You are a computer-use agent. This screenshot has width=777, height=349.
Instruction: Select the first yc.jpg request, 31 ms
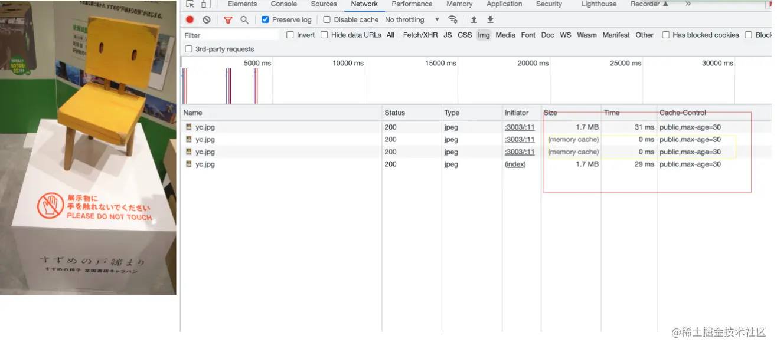pos(477,127)
